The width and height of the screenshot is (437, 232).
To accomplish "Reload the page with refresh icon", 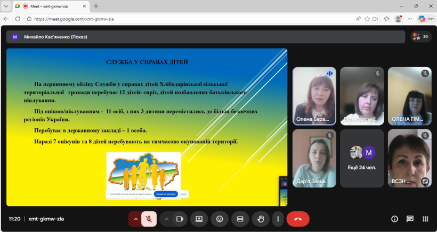I will point(18,19).
